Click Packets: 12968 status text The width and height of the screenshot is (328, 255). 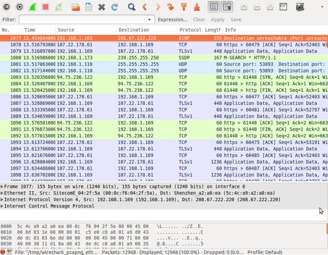pos(119,252)
